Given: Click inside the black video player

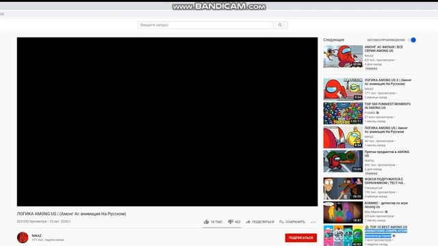Looking at the screenshot, I should point(167,122).
